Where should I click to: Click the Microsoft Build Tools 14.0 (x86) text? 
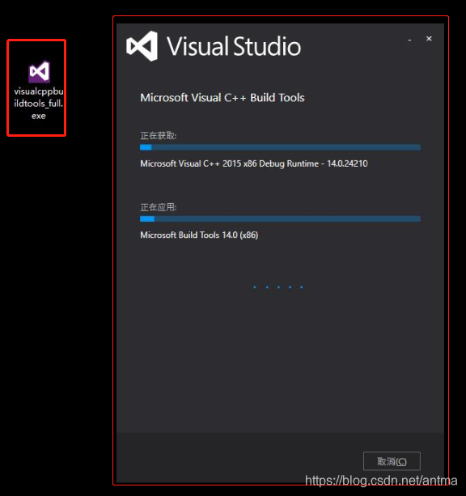[199, 235]
